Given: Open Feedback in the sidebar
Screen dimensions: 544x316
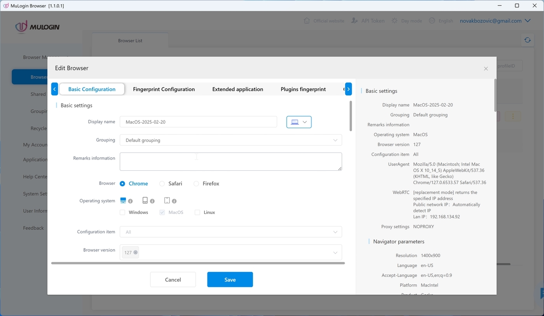Looking at the screenshot, I should [x=33, y=228].
